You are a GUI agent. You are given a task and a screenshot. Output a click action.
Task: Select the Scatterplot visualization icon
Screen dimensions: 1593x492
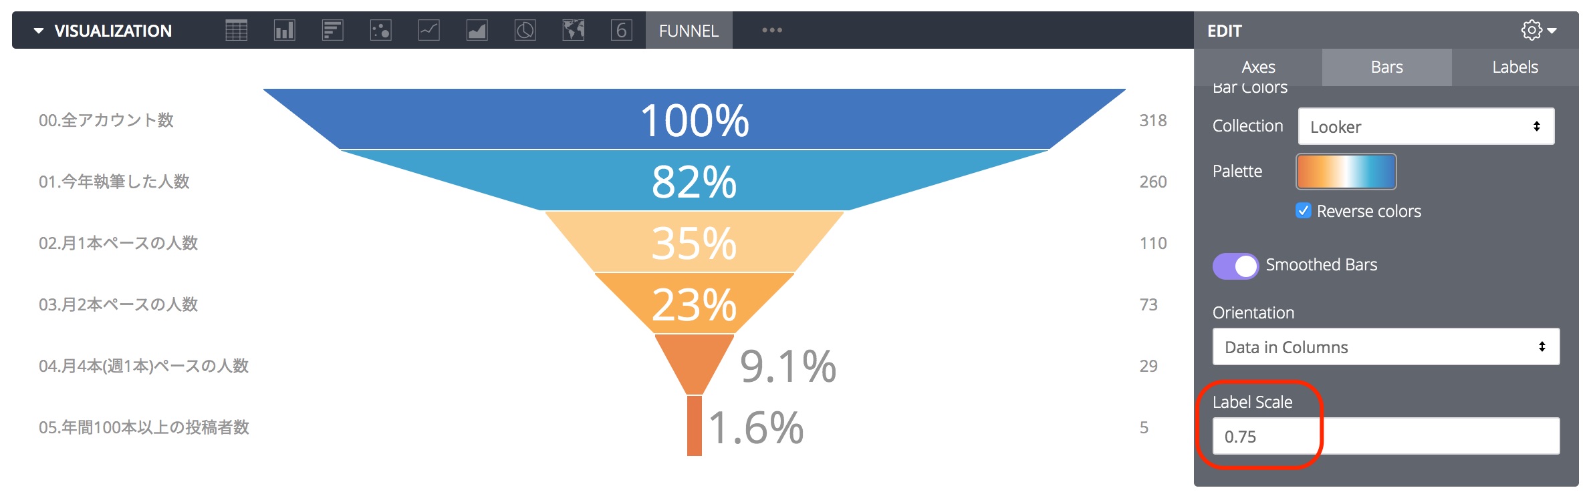pos(381,29)
